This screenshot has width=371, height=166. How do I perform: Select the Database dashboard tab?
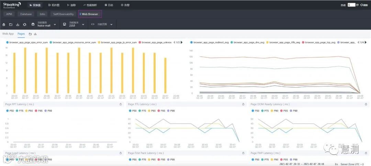tap(26, 14)
